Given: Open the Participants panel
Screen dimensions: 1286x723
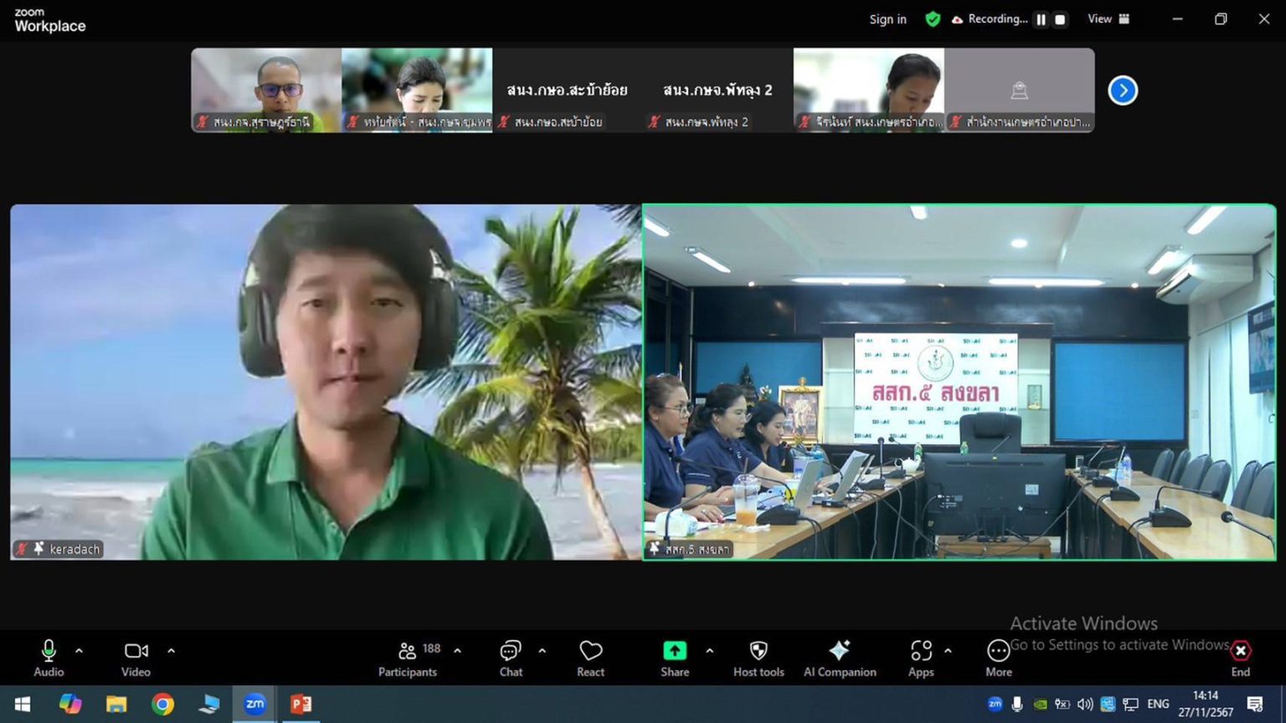Looking at the screenshot, I should (408, 658).
